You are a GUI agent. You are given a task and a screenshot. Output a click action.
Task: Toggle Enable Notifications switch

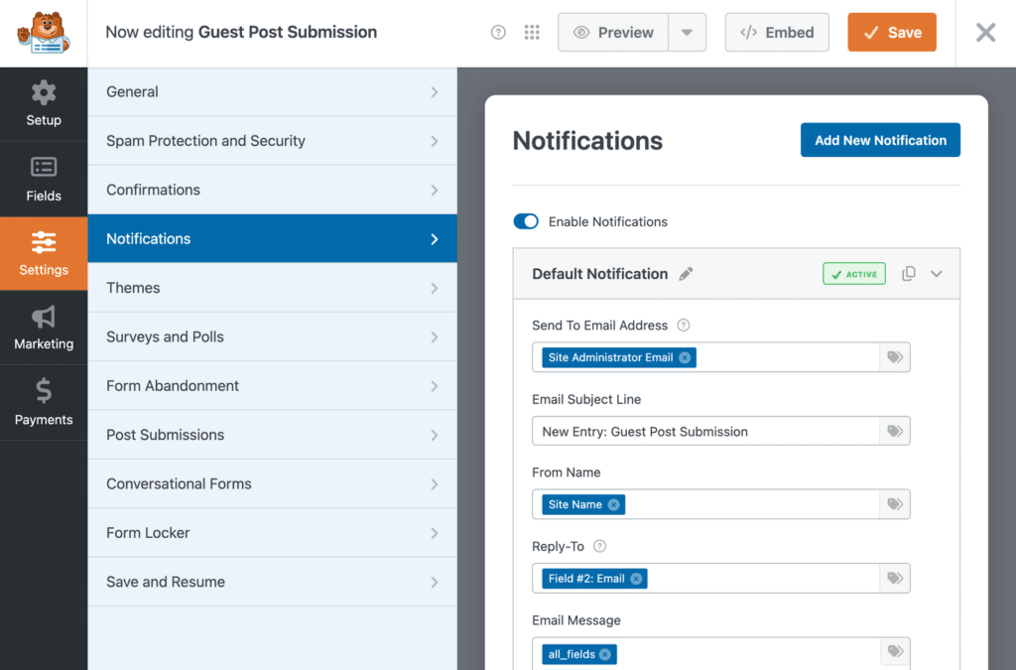tap(526, 221)
